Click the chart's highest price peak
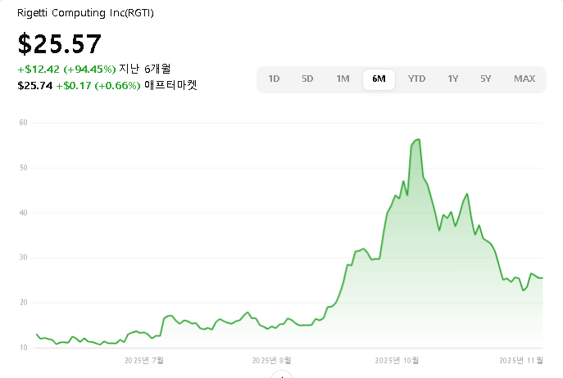Image resolution: width=563 pixels, height=378 pixels. click(x=420, y=140)
